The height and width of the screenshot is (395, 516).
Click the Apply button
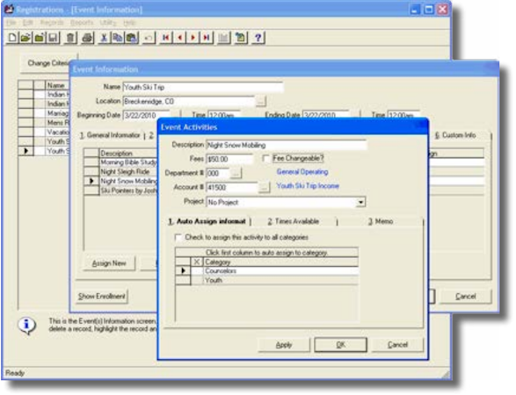284,345
